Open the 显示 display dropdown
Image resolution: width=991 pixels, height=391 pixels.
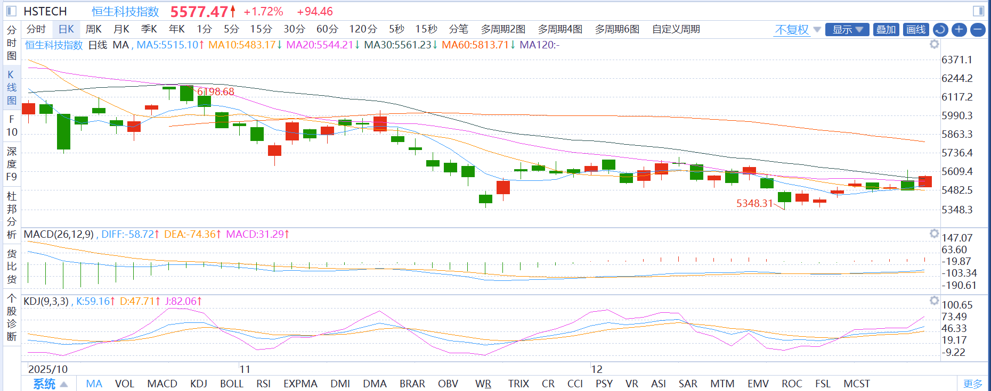[x=847, y=30]
